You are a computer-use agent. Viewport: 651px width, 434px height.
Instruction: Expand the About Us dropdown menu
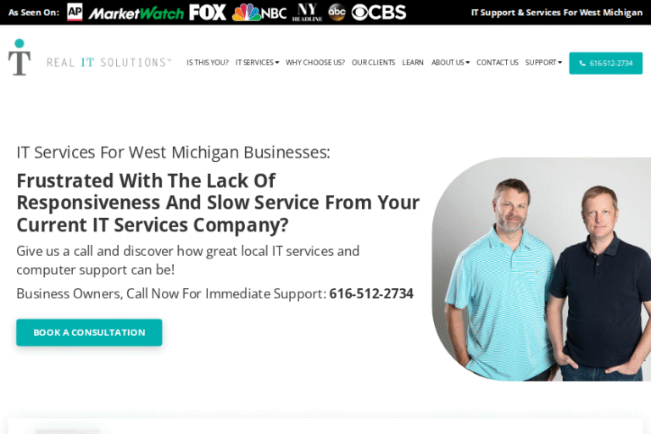coord(450,62)
